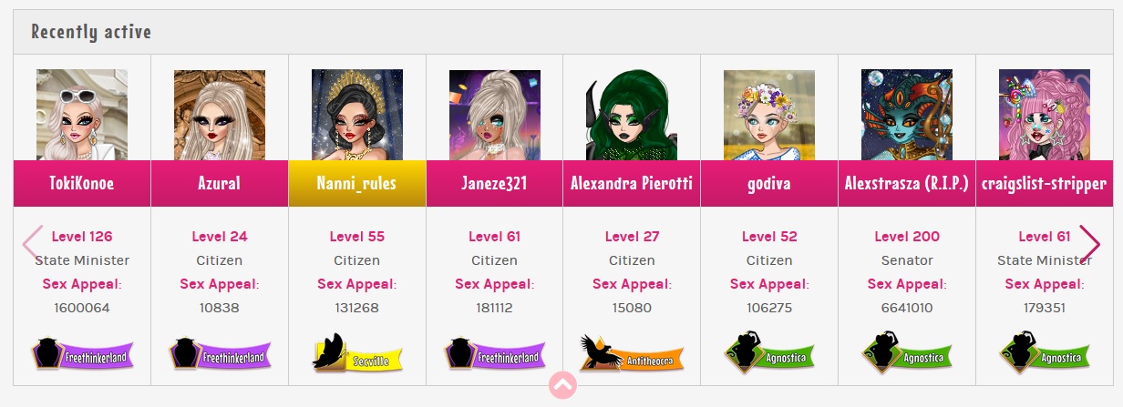Click the Azural name banner
The width and height of the screenshot is (1123, 407).
pyautogui.click(x=220, y=183)
